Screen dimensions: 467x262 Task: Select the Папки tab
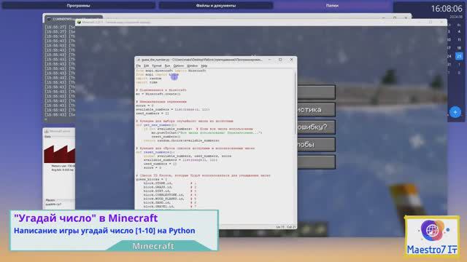point(332,5)
